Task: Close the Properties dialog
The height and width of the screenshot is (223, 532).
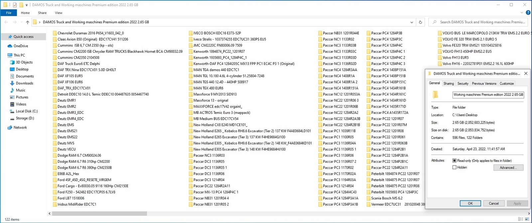Action: coord(526,74)
